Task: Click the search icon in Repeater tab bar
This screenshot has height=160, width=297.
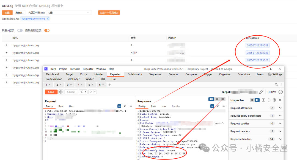Action: (x=276, y=85)
